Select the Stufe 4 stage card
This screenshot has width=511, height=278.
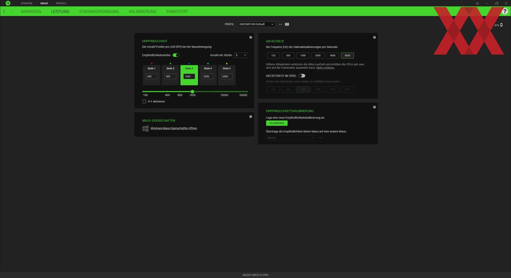[x=208, y=75]
